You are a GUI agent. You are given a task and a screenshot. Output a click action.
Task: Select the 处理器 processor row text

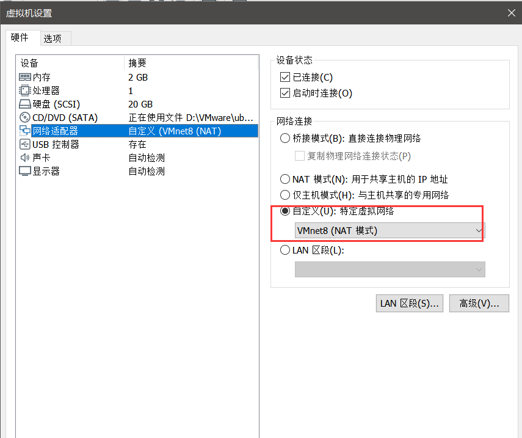coord(46,90)
